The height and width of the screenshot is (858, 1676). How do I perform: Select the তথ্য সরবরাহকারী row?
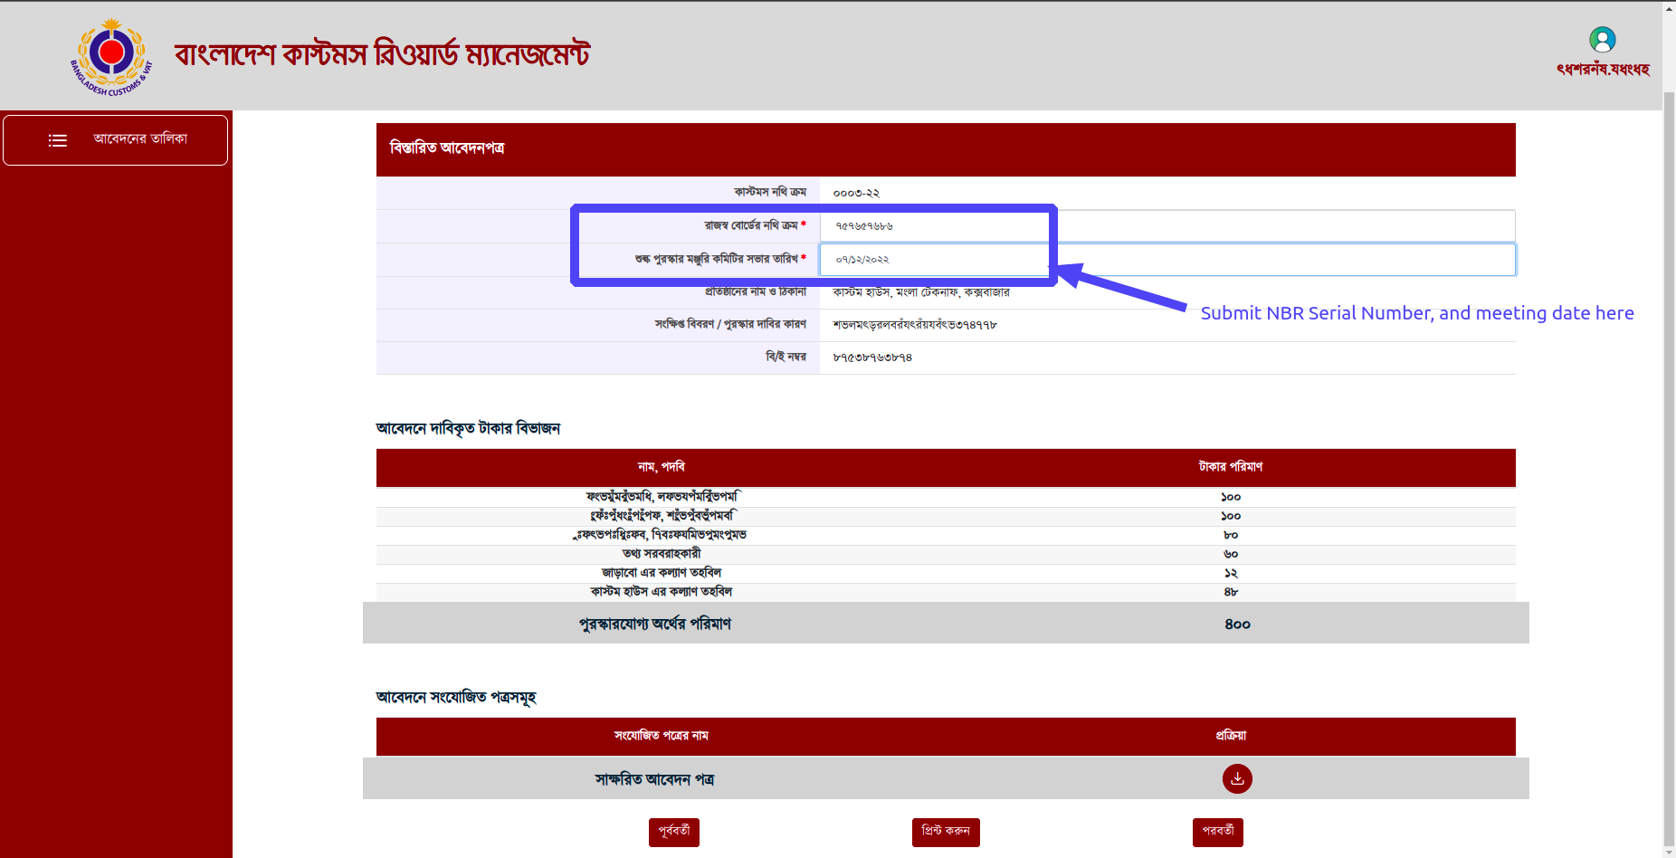946,554
